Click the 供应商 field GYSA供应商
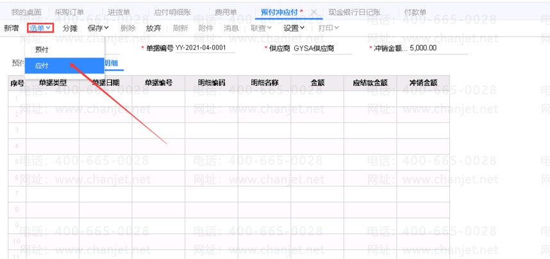Image resolution: width=550 pixels, height=259 pixels. pos(322,49)
